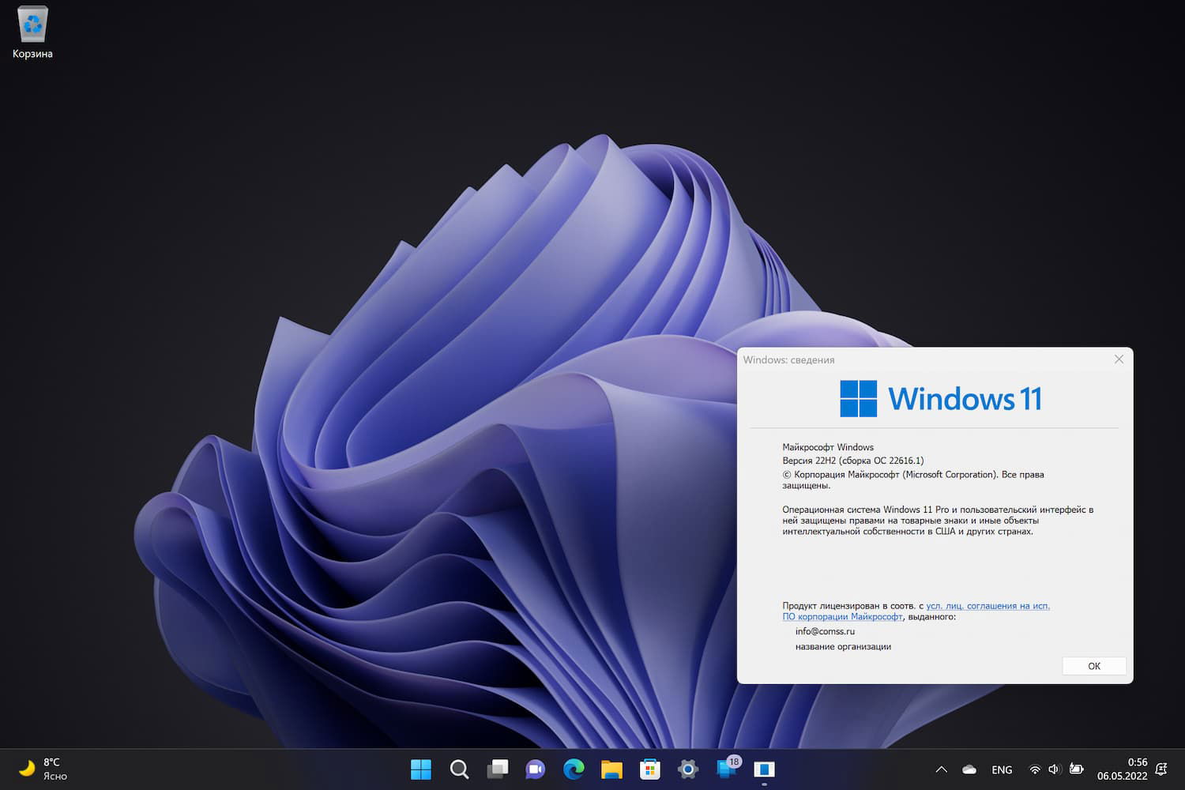
Task: Launch the Teams Chat taskbar icon
Action: [x=536, y=769]
